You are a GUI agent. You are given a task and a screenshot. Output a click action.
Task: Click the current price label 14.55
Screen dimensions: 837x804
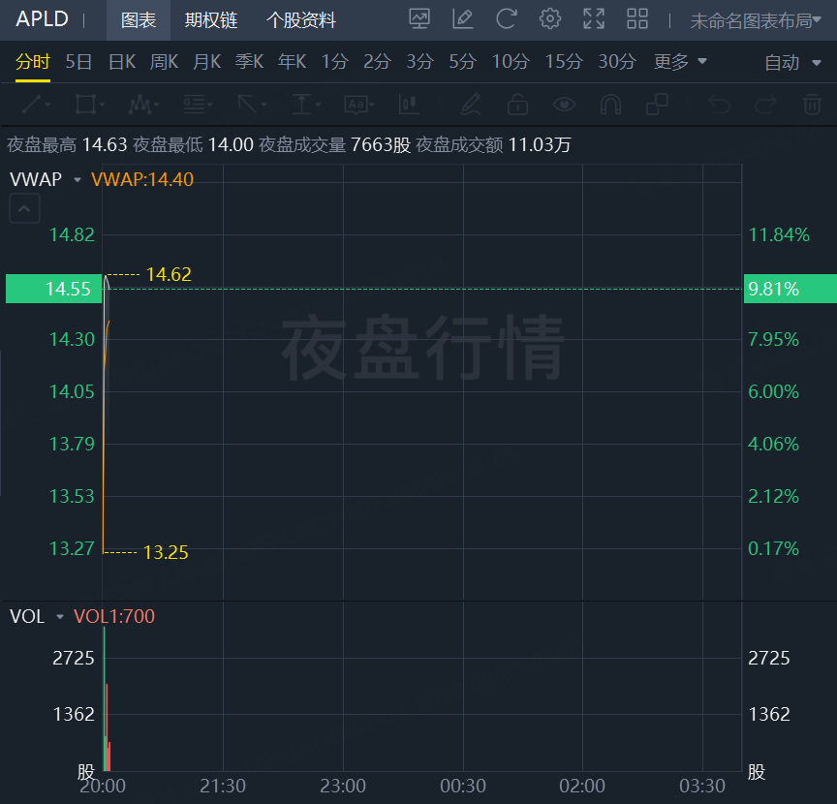click(53, 289)
